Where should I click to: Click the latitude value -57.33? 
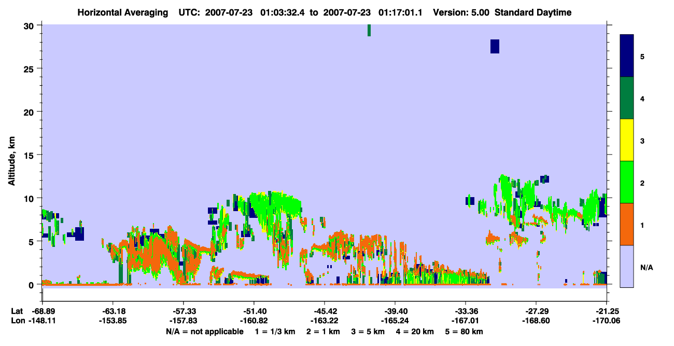tap(184, 311)
